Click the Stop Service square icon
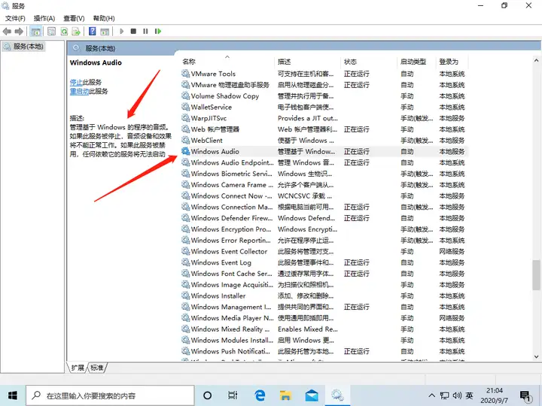 [x=133, y=32]
